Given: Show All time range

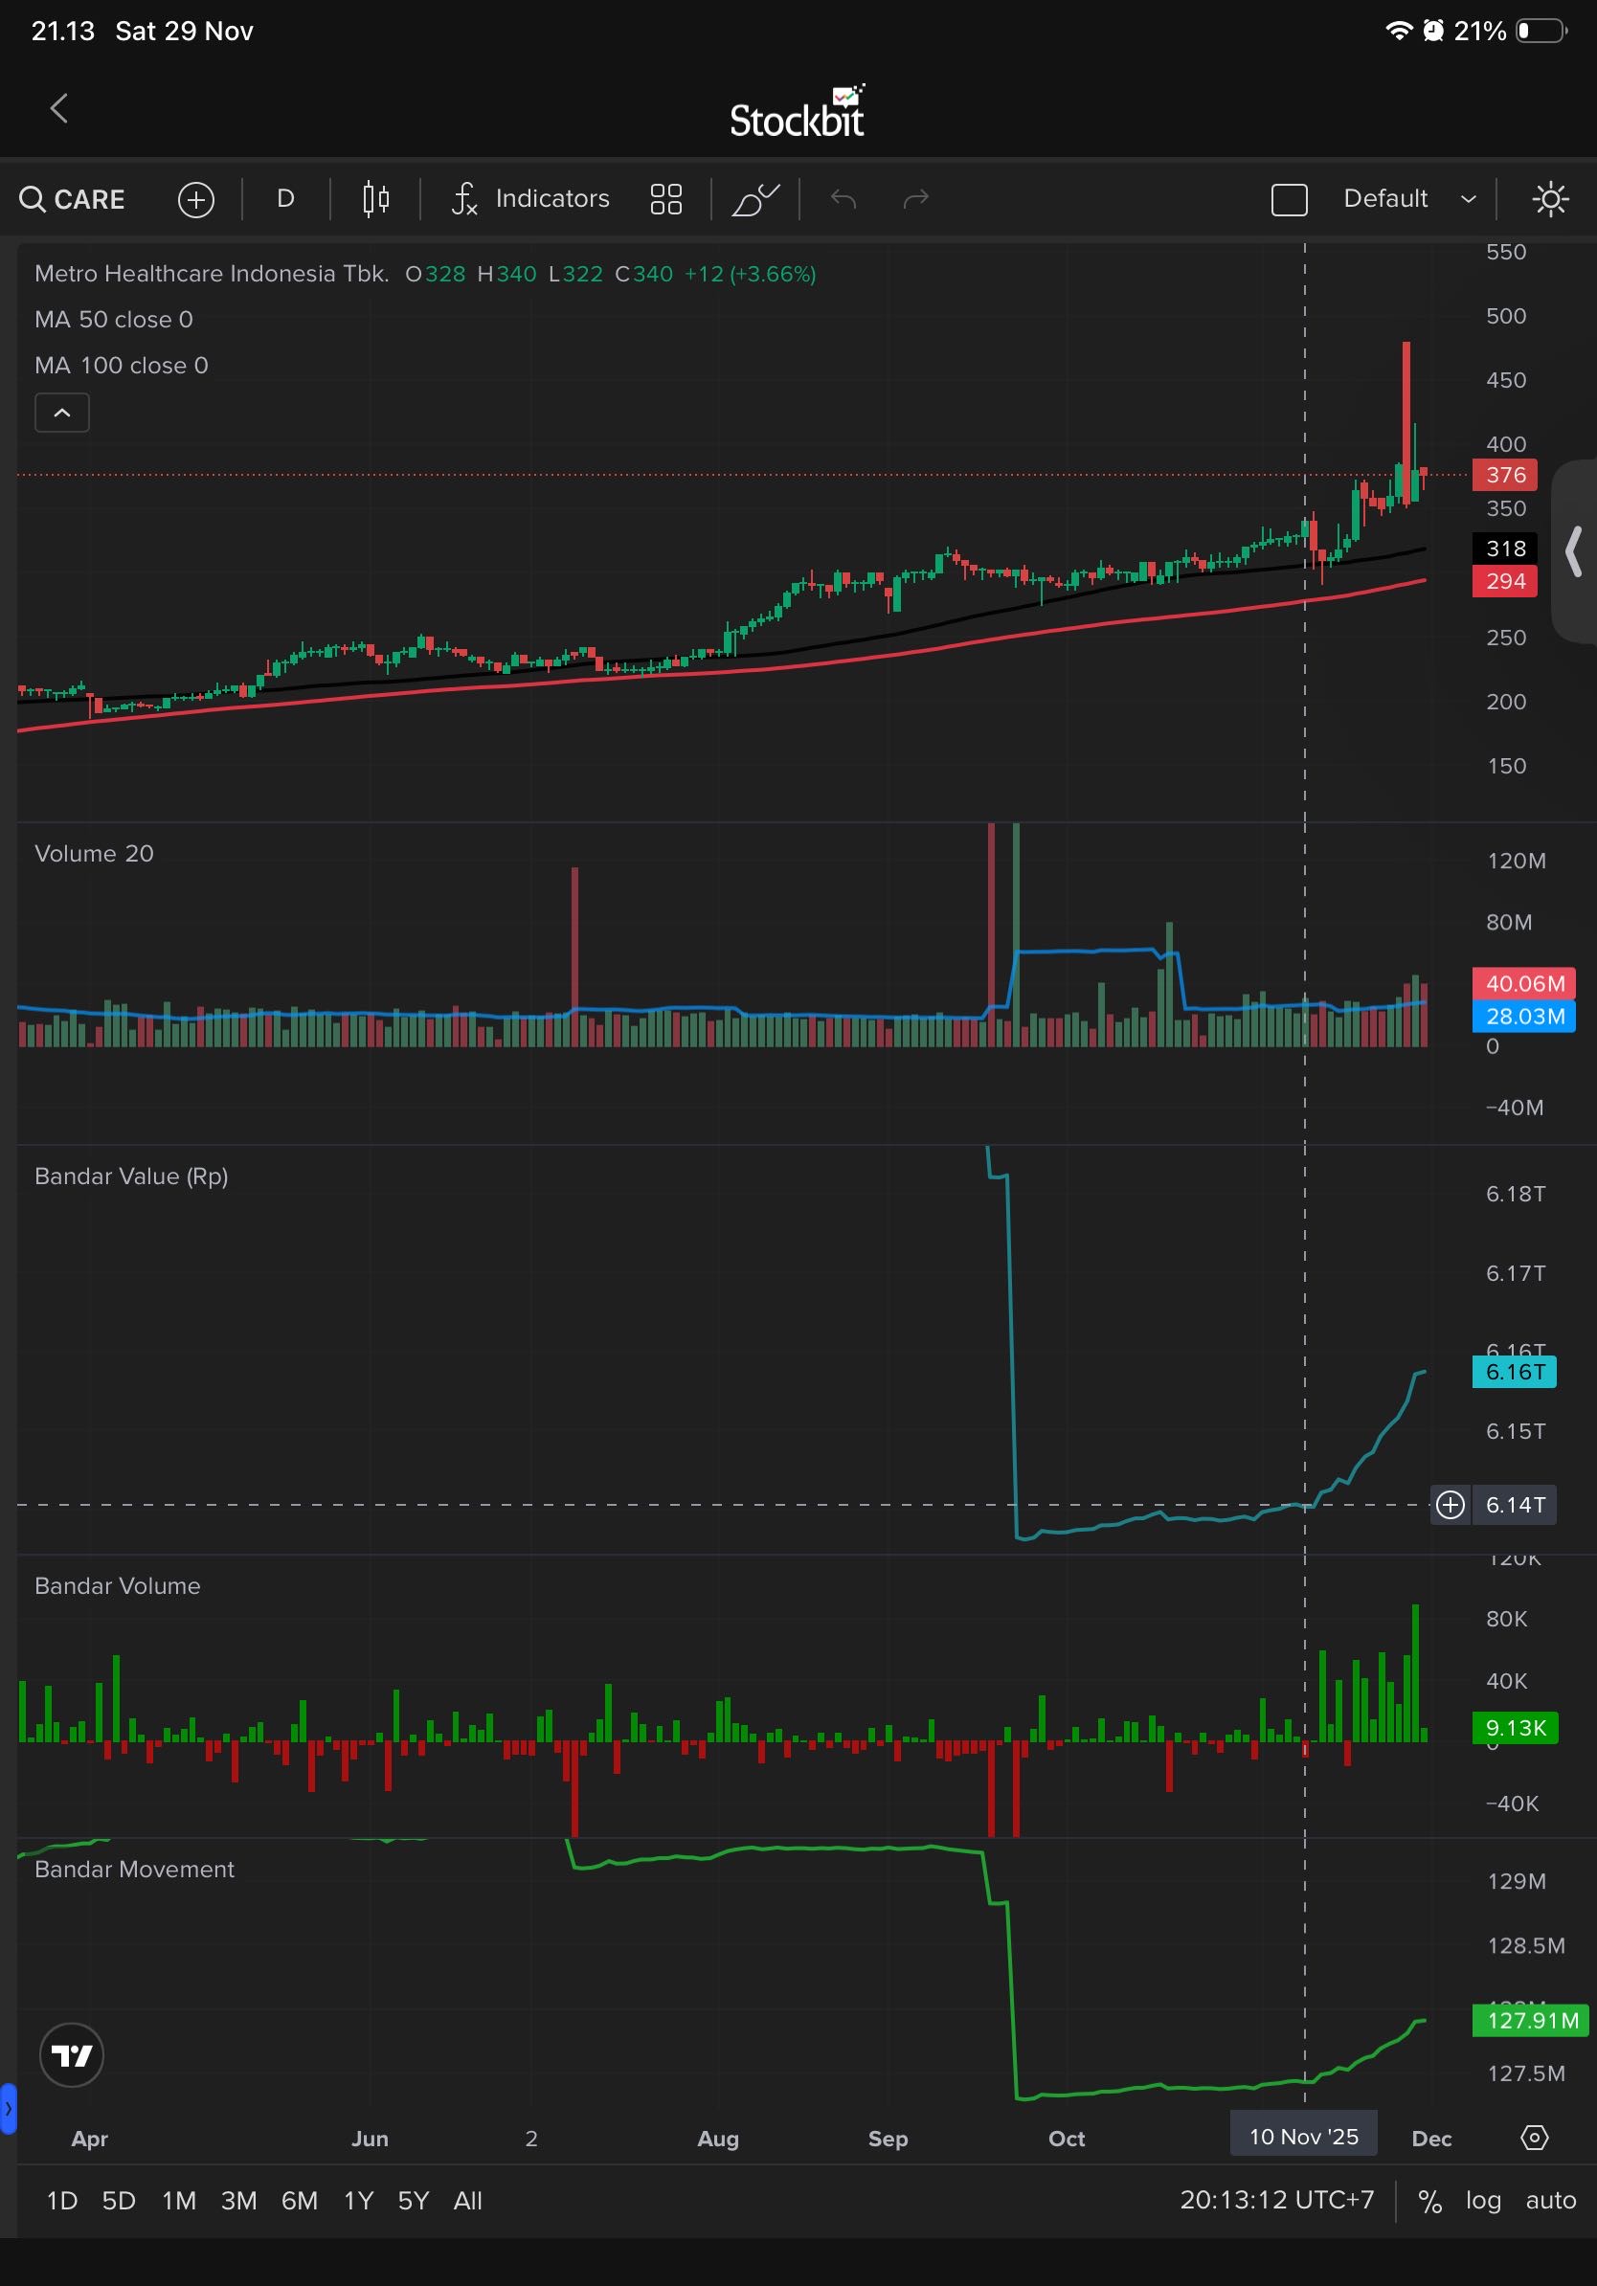Looking at the screenshot, I should point(468,2201).
